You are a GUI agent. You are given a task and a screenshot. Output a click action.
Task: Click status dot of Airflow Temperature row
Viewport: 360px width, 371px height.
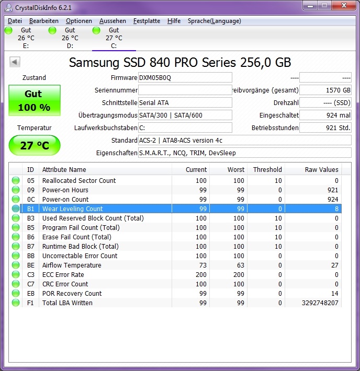[x=16, y=265]
